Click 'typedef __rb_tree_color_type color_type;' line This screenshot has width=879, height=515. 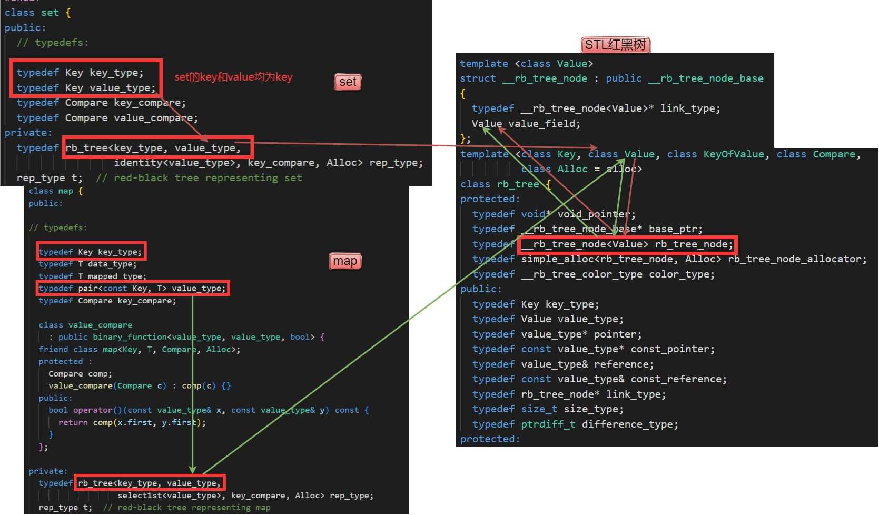(x=594, y=274)
